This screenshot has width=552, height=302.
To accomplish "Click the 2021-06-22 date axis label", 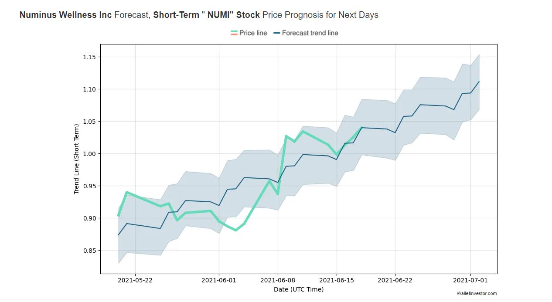I will click(395, 280).
